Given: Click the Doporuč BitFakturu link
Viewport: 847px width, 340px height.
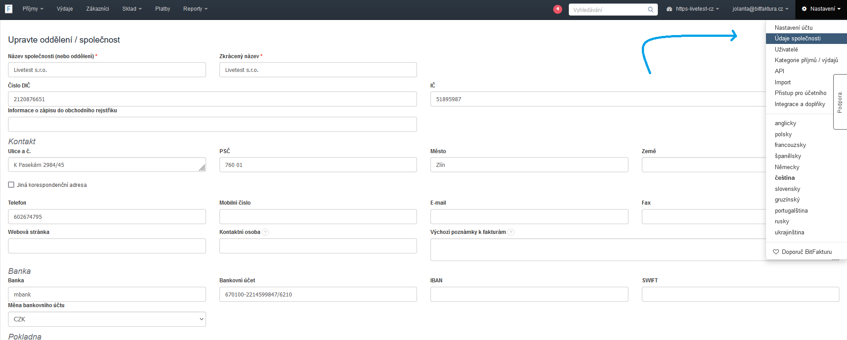Looking at the screenshot, I should point(806,252).
